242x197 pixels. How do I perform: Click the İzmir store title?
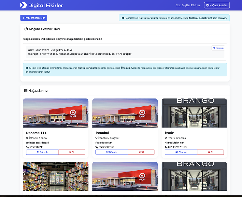169,133
